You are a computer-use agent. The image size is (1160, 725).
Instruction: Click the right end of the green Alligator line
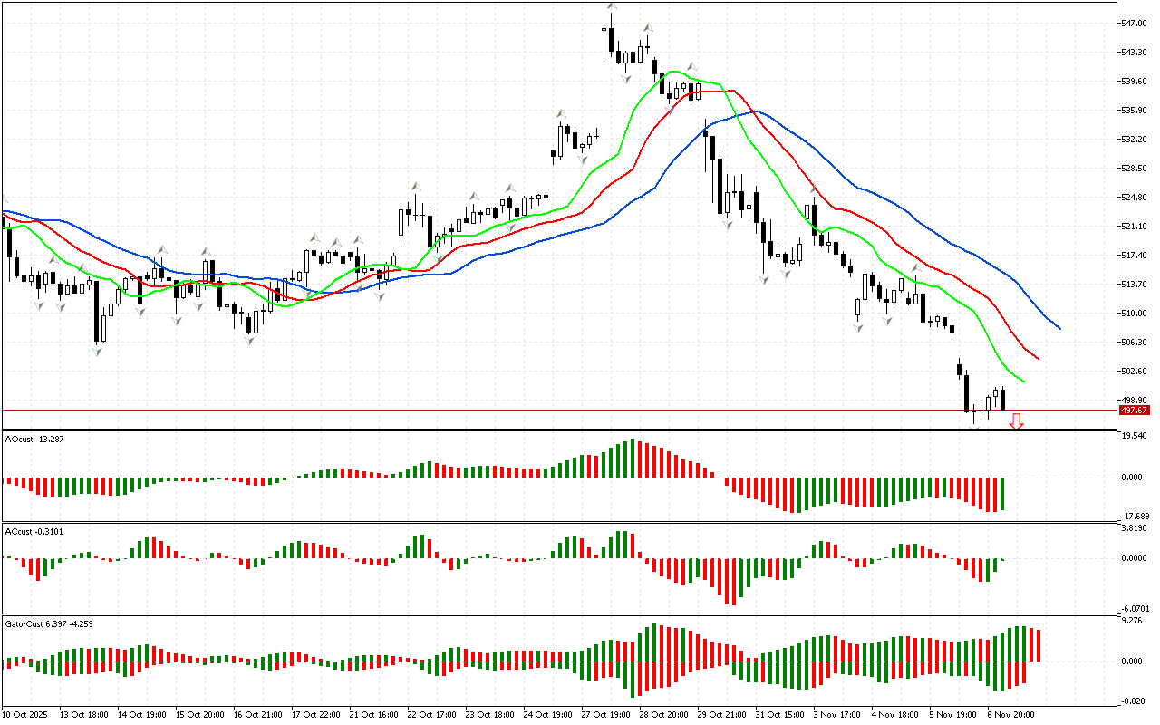pyautogui.click(x=1022, y=381)
